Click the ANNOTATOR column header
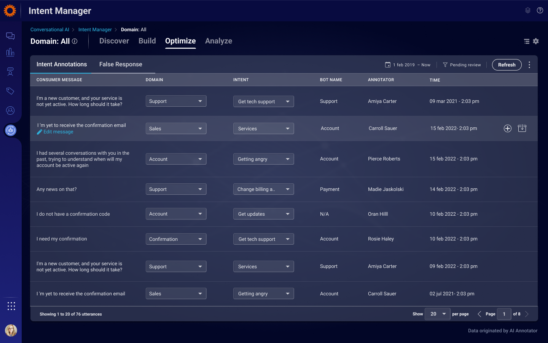The width and height of the screenshot is (548, 343). pyautogui.click(x=381, y=80)
